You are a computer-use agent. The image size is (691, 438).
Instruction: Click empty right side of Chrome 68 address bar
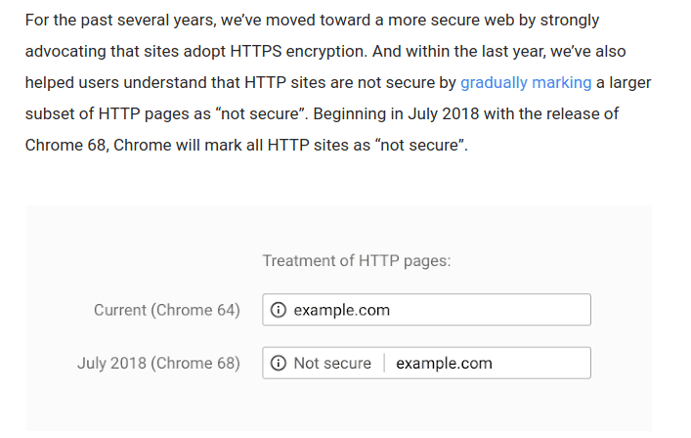pos(547,363)
